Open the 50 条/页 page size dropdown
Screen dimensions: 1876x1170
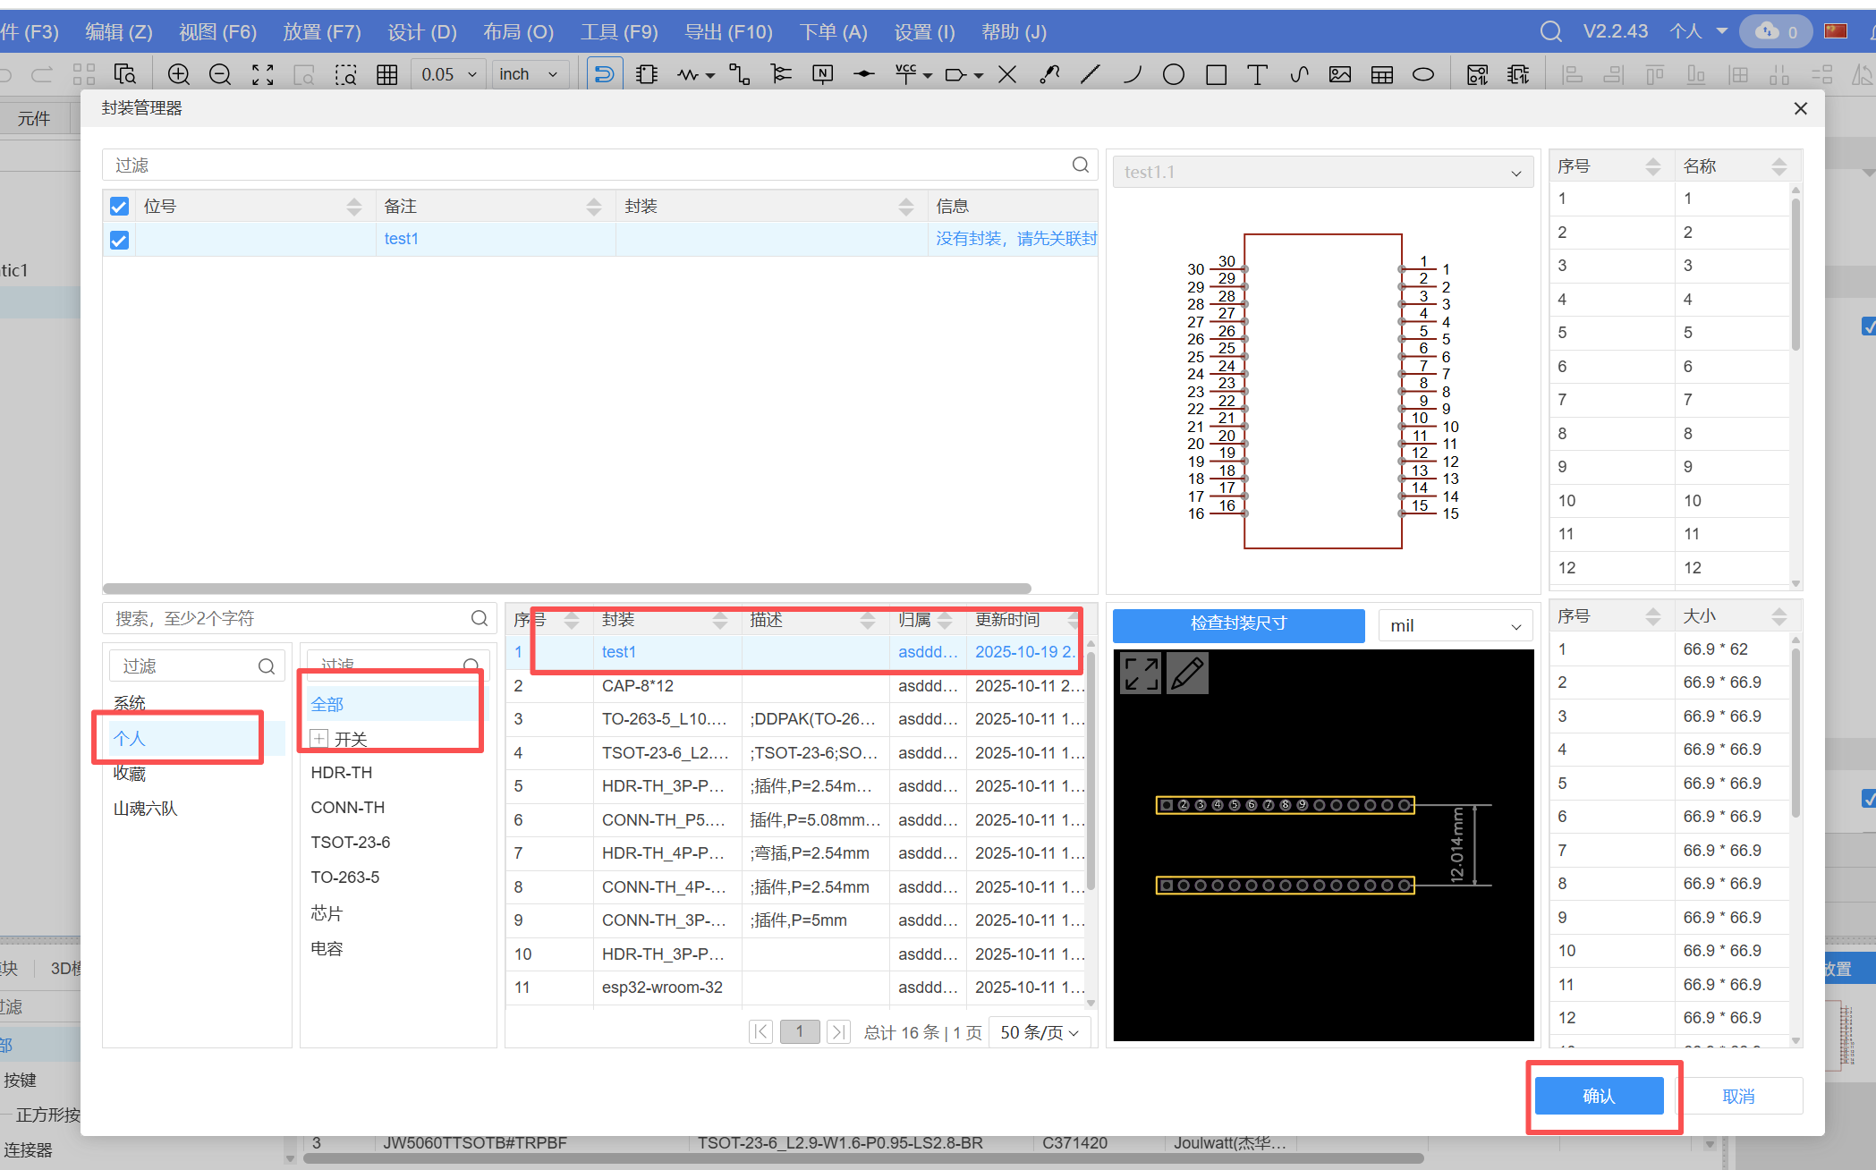point(1039,1032)
